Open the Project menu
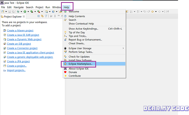The width and height of the screenshot is (189, 115). click(x=39, y=7)
